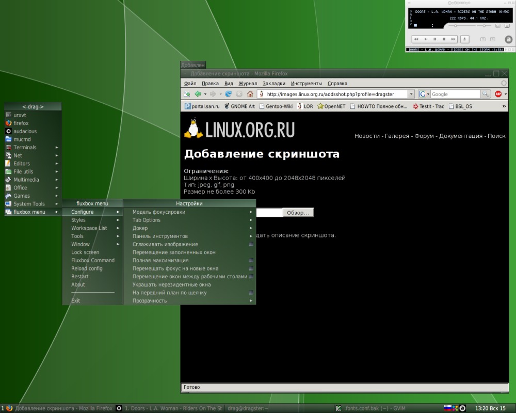The image size is (516, 413).
Task: Click the Linux.org.ru Tux penguin logo
Action: point(193,128)
